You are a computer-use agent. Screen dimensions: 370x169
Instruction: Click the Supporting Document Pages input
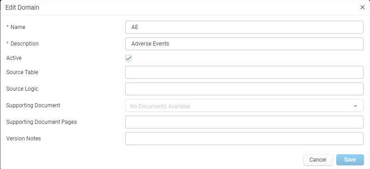[244, 122]
